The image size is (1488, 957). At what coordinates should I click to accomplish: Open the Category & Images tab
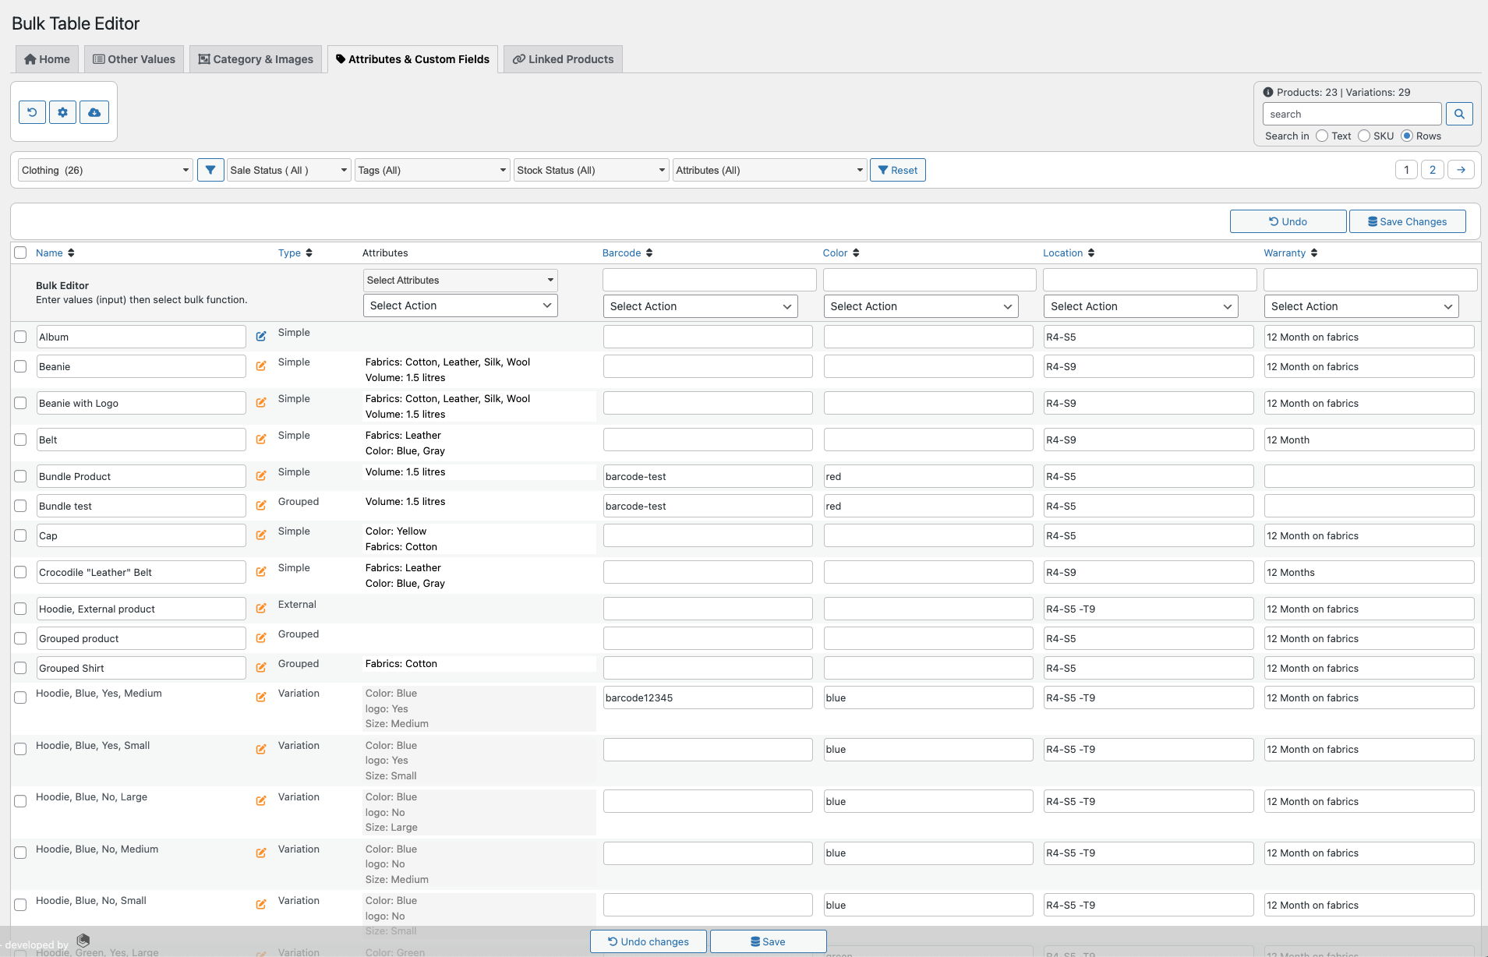point(256,58)
